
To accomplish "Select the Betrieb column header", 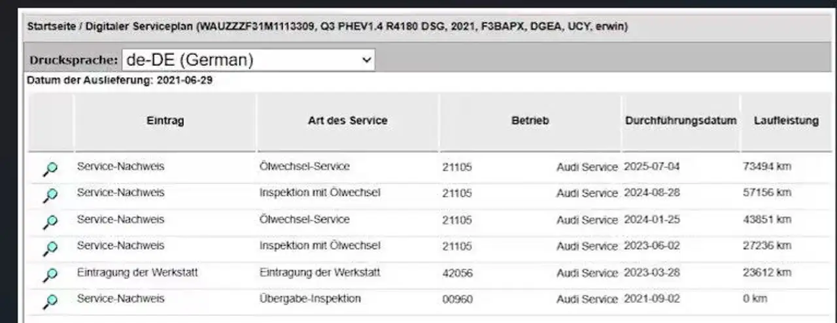I will (x=530, y=121).
